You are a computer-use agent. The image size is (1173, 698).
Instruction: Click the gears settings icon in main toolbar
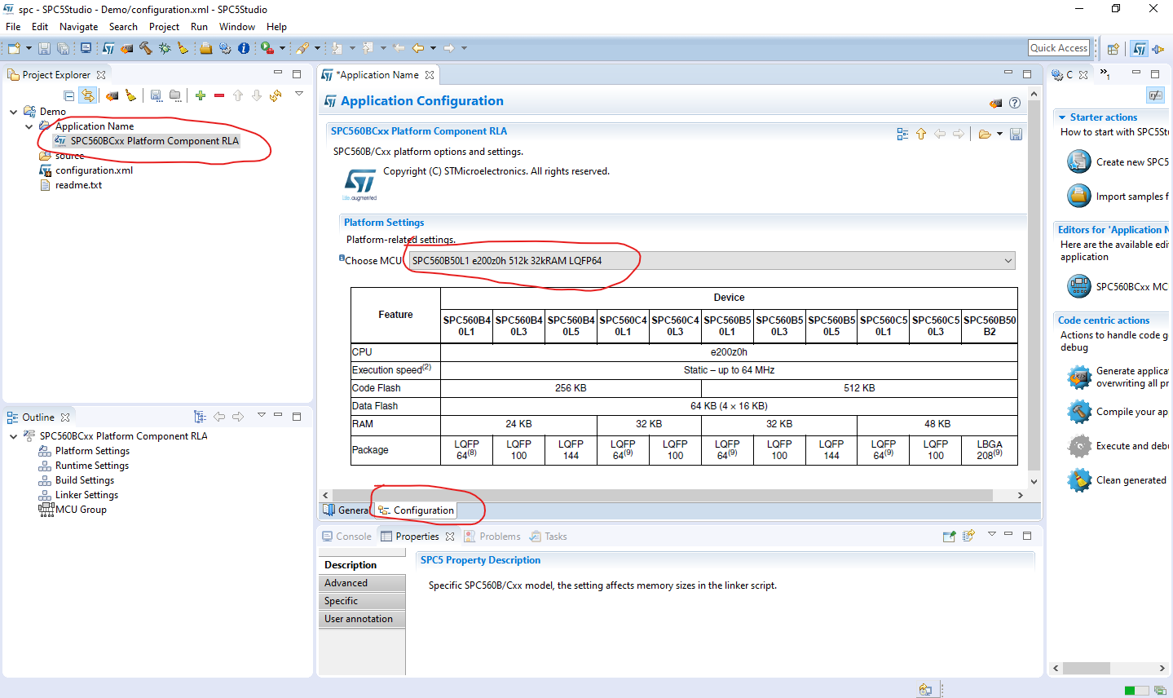click(x=225, y=48)
